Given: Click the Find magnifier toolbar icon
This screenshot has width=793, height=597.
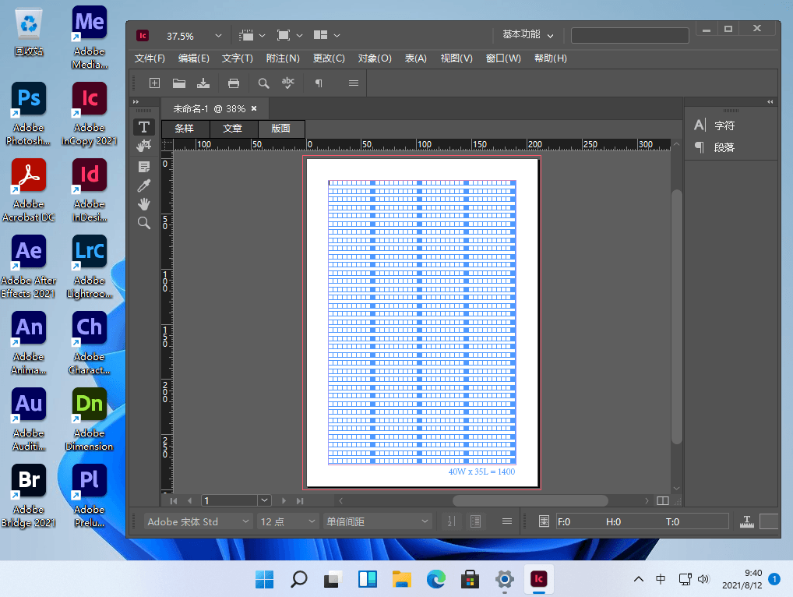Looking at the screenshot, I should [x=263, y=83].
